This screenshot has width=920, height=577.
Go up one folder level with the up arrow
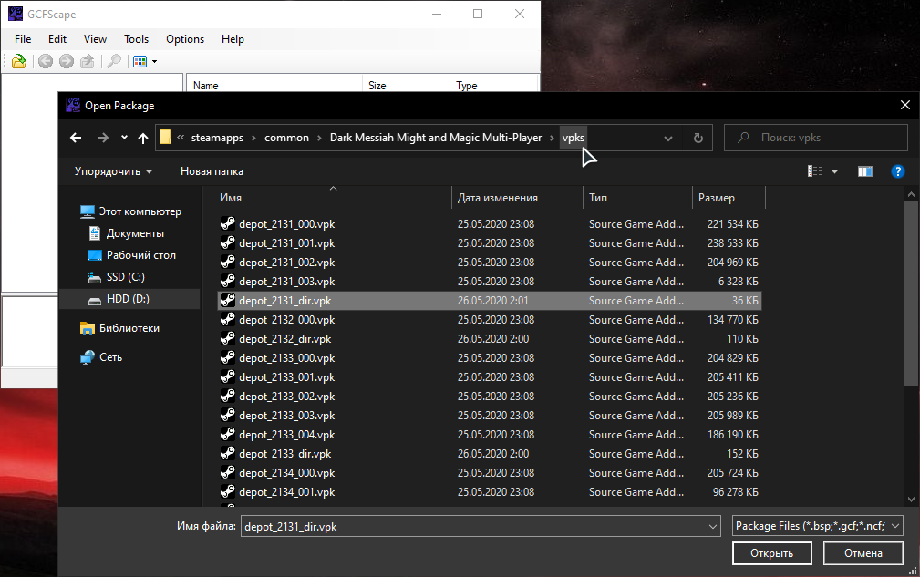tap(142, 138)
